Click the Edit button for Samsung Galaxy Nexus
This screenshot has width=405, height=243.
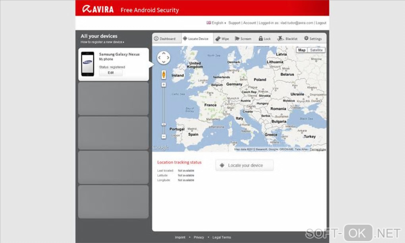pyautogui.click(x=111, y=73)
